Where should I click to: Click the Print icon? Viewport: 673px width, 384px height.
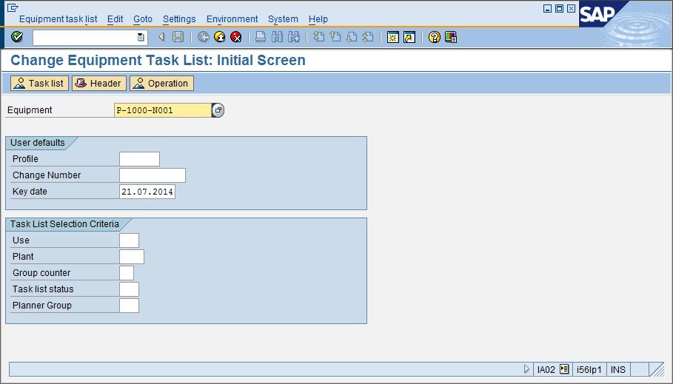pyautogui.click(x=261, y=37)
